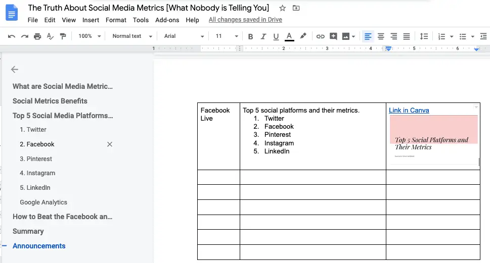Select 2. Facebook outline entry
Viewport: 490px width, 263px height.
37,144
